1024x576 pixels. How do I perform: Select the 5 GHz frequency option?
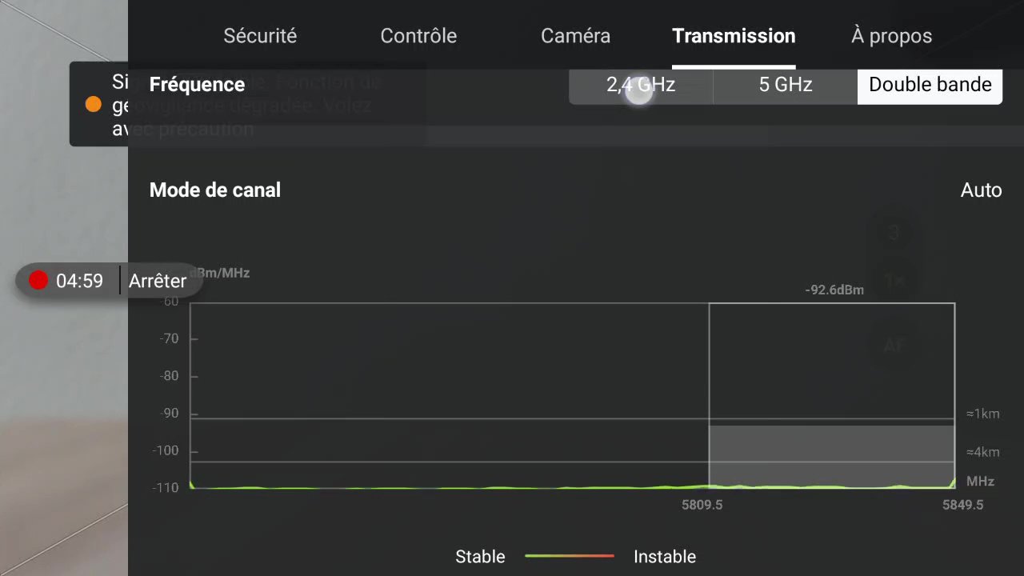coord(786,85)
